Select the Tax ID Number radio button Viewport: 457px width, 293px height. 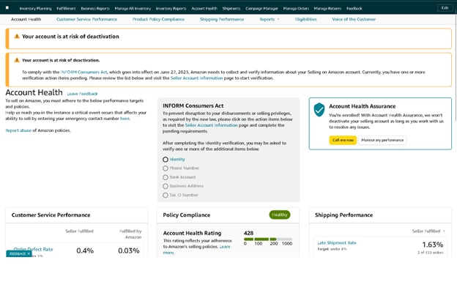click(x=166, y=195)
